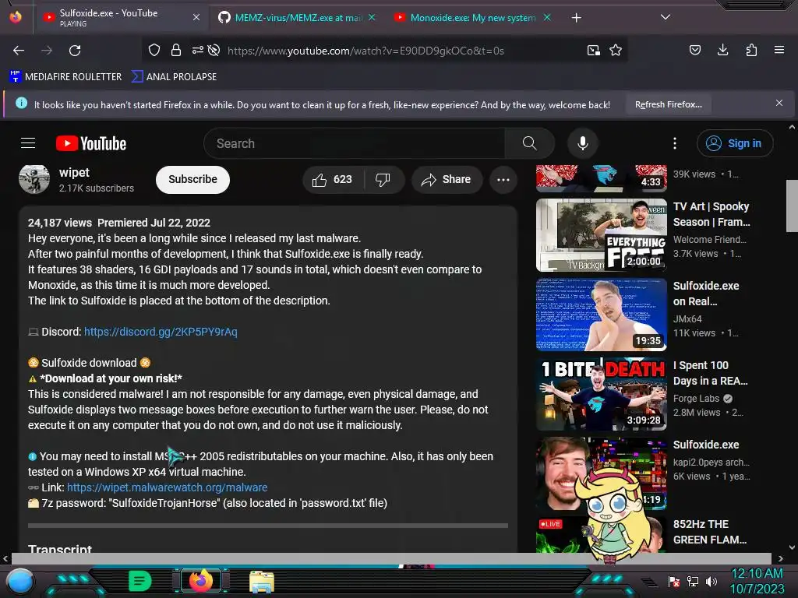Viewport: 798px width, 598px height.
Task: Open picture-in-picture icon in address bar
Action: 593,50
